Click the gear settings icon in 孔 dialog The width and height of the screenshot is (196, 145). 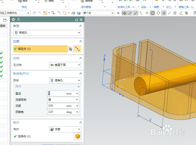pyautogui.click(x=13, y=20)
